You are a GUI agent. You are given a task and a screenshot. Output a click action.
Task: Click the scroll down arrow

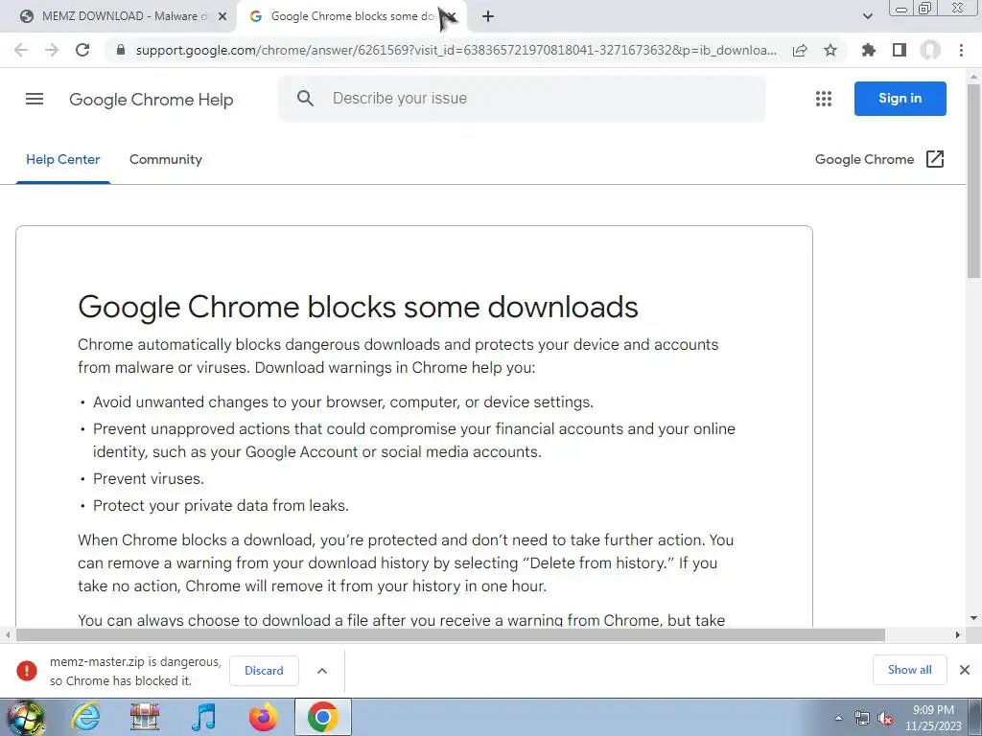pyautogui.click(x=973, y=618)
